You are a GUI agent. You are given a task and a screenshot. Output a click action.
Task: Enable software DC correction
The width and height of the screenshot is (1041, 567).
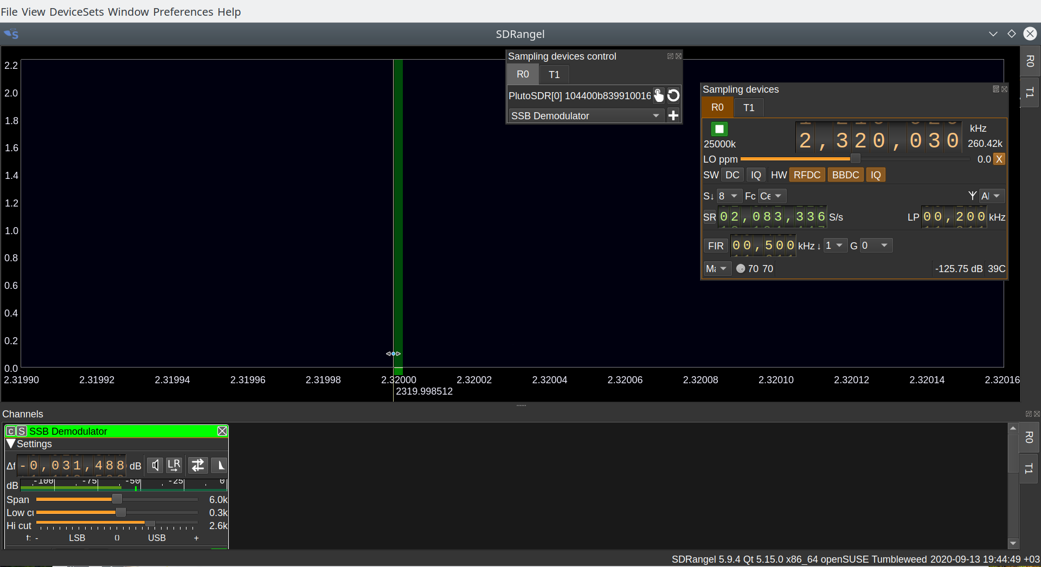(x=732, y=175)
